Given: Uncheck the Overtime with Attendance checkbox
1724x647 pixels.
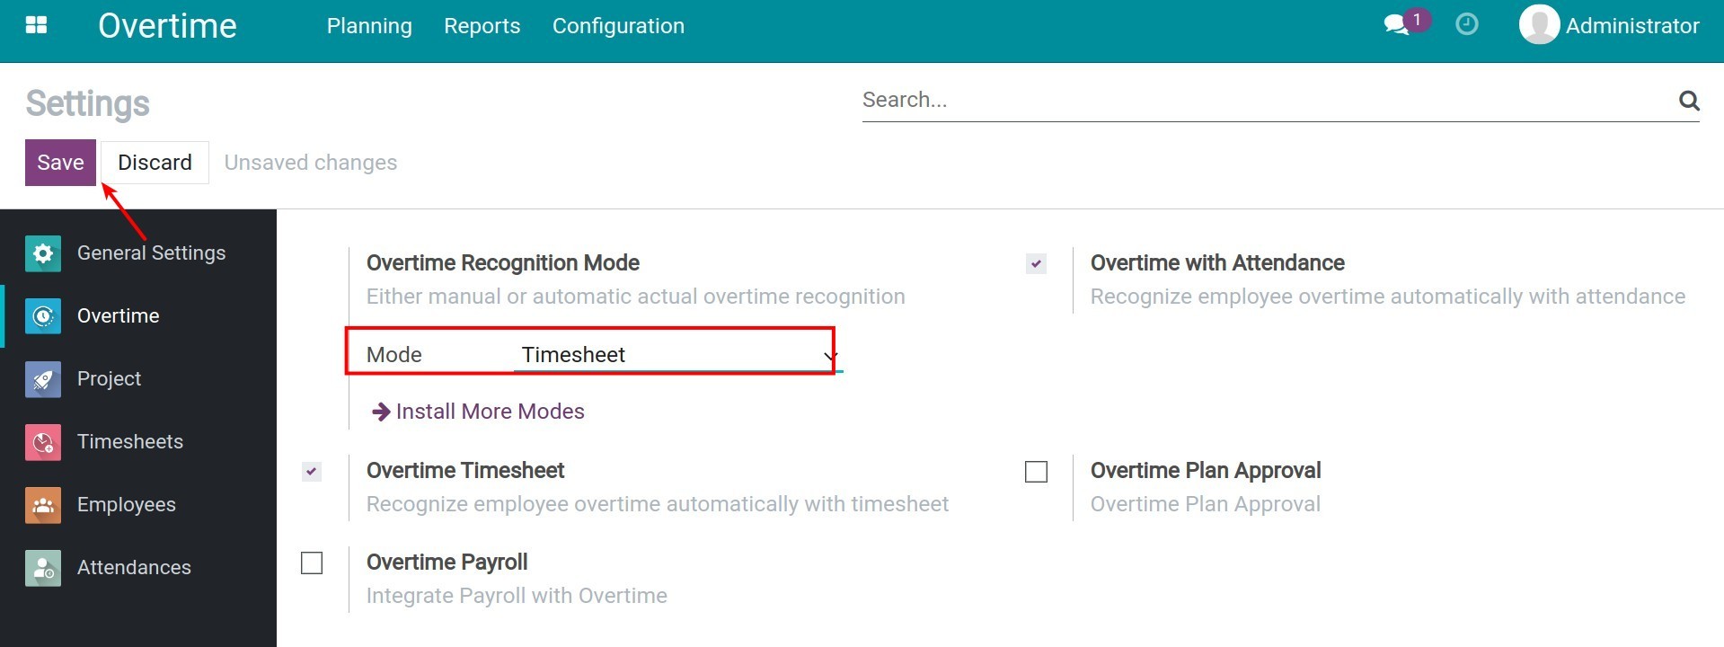Looking at the screenshot, I should [1035, 263].
